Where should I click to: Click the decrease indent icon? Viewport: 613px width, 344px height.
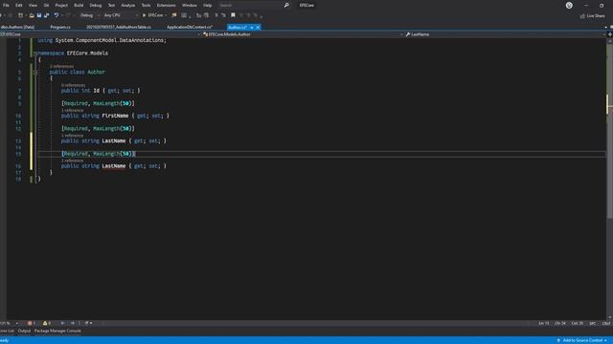[x=216, y=15]
